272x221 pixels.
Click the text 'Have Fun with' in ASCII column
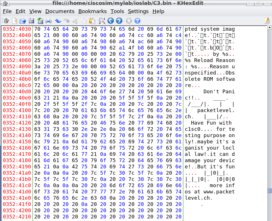(211, 123)
